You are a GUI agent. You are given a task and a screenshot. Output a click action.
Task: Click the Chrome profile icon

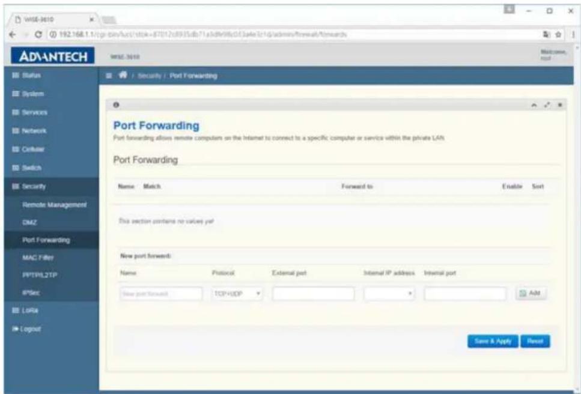point(510,10)
